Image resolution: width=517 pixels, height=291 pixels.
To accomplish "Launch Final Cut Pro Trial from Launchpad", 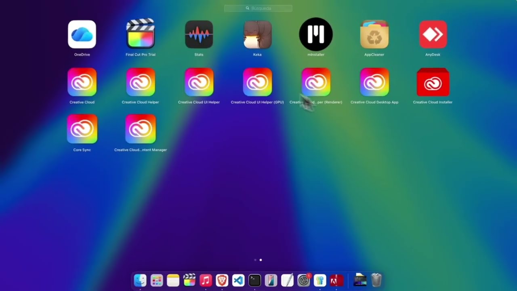I will point(141,34).
